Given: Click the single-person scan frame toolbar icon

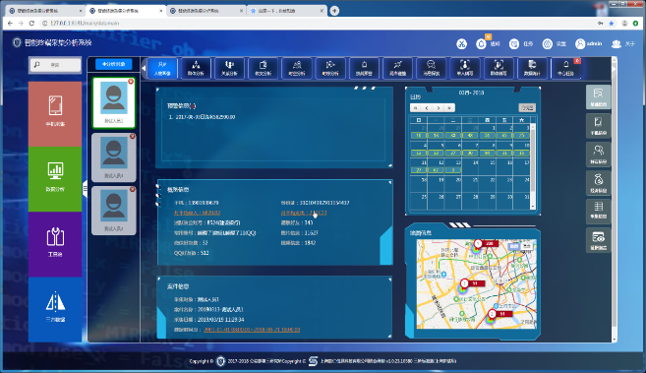Looking at the screenshot, I should (x=465, y=68).
